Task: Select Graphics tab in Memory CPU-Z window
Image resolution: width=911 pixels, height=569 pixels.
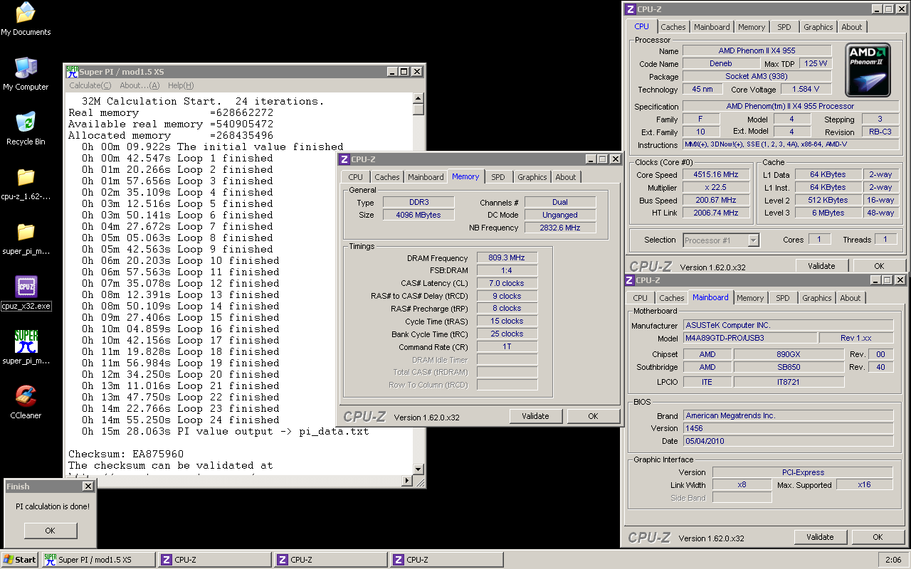Action: pyautogui.click(x=532, y=177)
